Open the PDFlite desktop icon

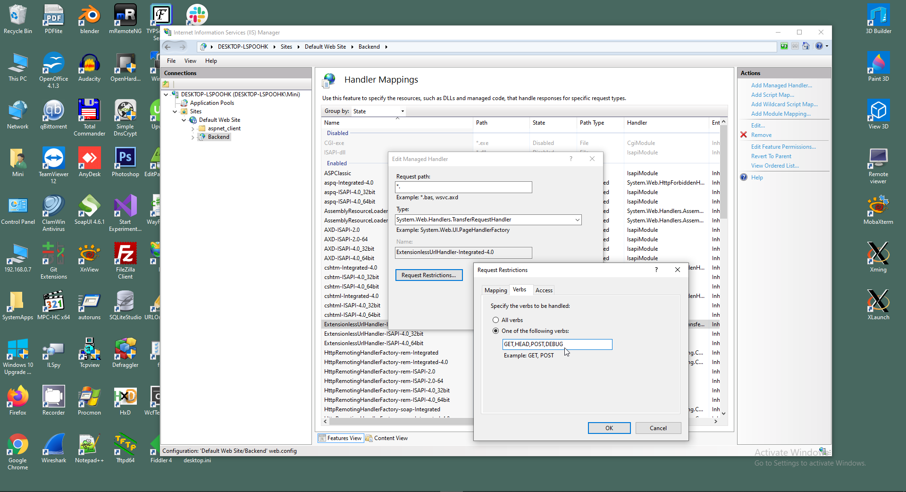coord(53,19)
